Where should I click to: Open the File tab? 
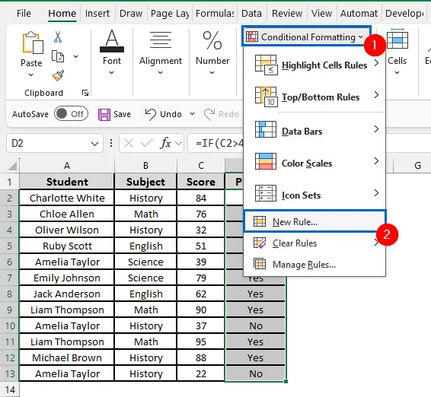click(24, 13)
